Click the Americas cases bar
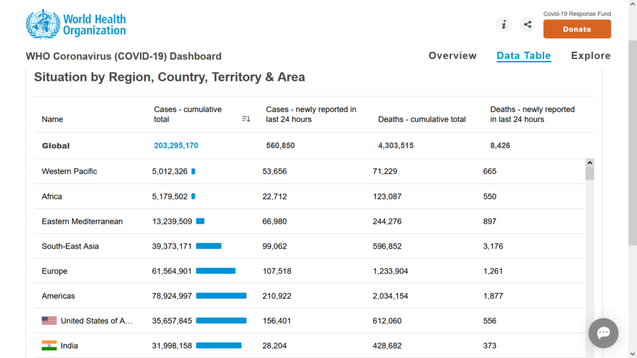Screen dimensions: 637x358 click(221, 296)
